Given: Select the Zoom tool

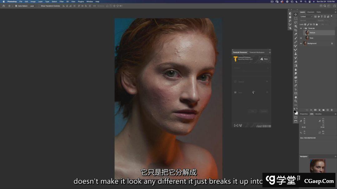Looking at the screenshot, I should tap(295, 101).
